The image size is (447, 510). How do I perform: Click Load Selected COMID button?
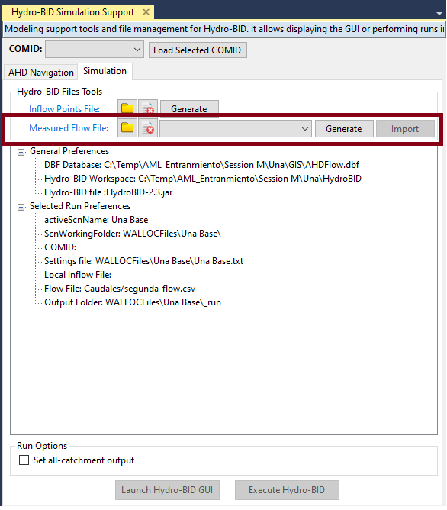[198, 50]
